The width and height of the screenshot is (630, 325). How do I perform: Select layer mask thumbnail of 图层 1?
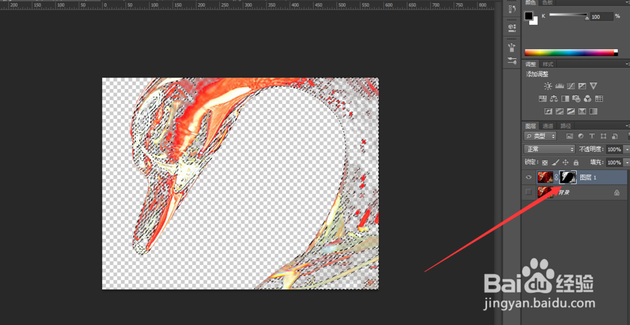tap(568, 177)
